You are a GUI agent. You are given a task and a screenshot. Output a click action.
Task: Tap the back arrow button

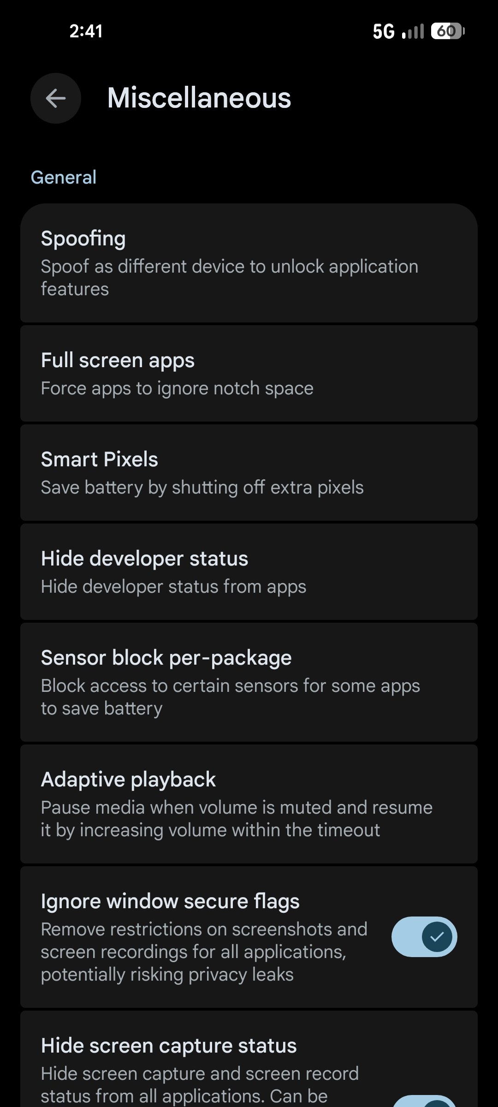point(56,98)
